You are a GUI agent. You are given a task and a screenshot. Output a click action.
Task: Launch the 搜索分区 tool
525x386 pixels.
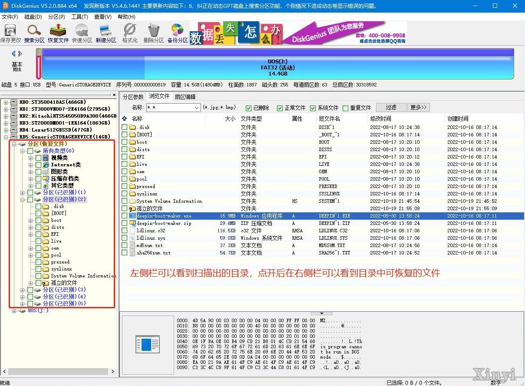tap(34, 30)
